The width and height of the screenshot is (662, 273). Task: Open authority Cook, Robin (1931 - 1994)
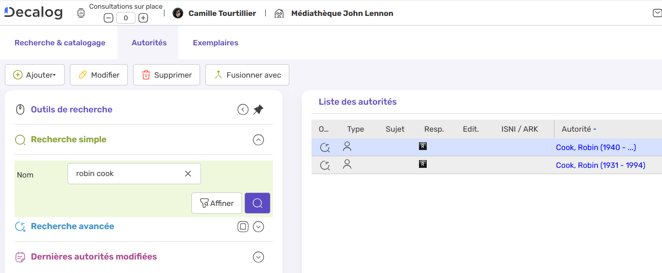coord(600,165)
